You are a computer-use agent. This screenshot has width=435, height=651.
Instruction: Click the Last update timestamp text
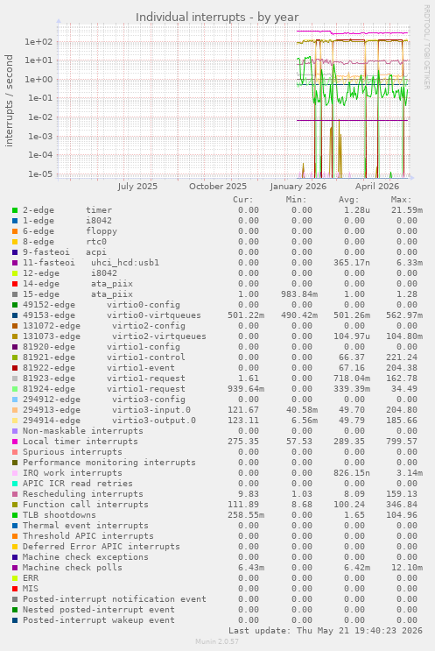325,631
